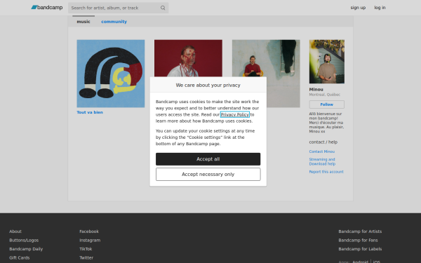This screenshot has height=263, width=421.
Task: Click the contact / help heading
Action: 323,142
